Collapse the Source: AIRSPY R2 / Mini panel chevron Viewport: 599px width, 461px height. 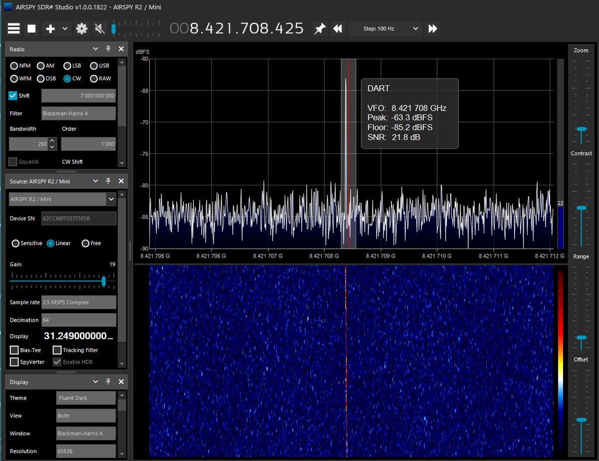coord(96,181)
